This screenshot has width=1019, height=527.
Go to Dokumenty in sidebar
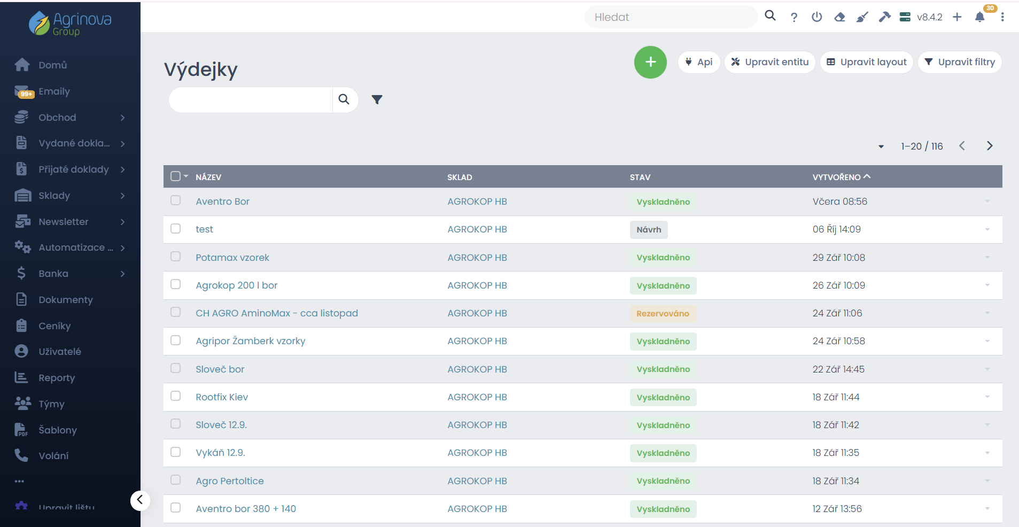(65, 300)
